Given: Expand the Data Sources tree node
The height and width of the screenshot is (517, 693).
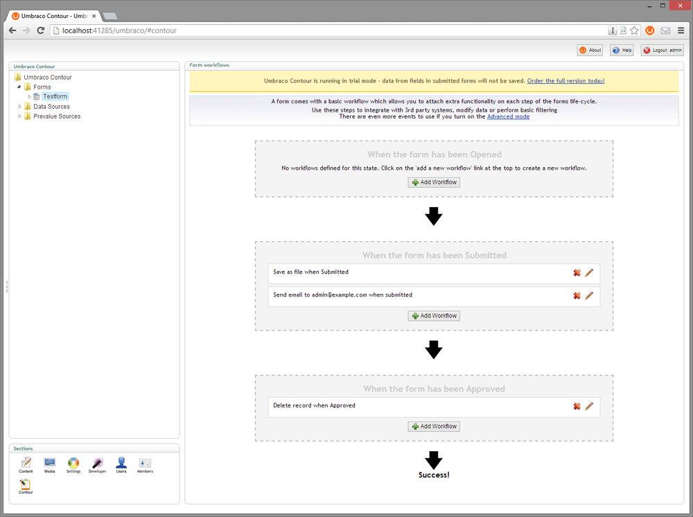Looking at the screenshot, I should pyautogui.click(x=19, y=107).
